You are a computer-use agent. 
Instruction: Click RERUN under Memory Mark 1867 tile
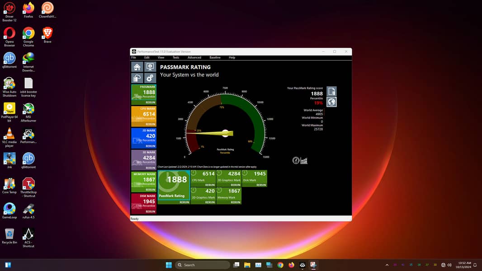coord(235,202)
